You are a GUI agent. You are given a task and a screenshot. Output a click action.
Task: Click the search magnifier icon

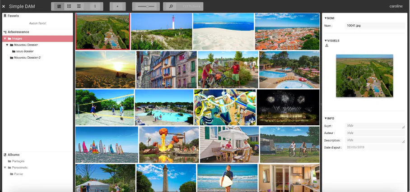click(171, 6)
